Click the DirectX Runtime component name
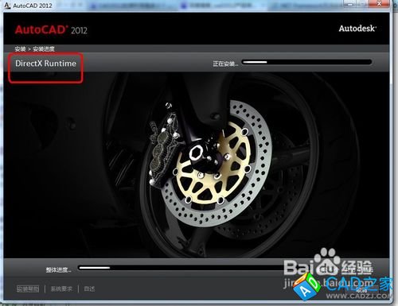The width and height of the screenshot is (398, 306). [x=45, y=64]
